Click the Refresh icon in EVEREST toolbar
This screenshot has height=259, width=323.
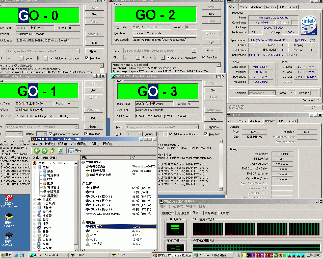(x=60, y=151)
